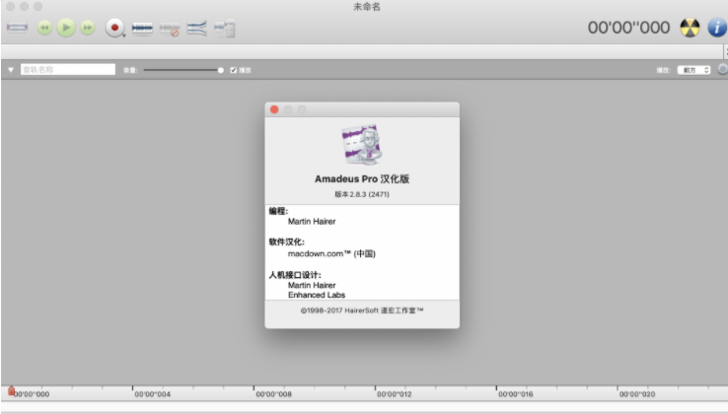Fast forward with the green button
The image size is (728, 414).
point(87,28)
